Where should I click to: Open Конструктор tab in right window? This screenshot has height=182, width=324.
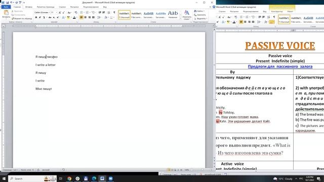(277, 11)
